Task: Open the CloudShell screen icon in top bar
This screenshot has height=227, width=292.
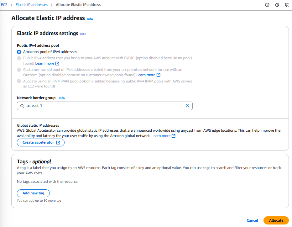Action: point(287,5)
